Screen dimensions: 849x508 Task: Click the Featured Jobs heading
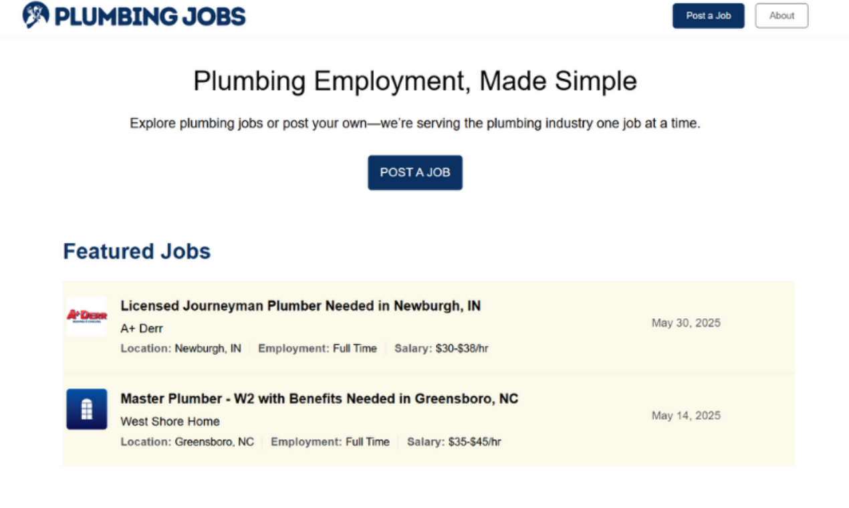(x=136, y=251)
